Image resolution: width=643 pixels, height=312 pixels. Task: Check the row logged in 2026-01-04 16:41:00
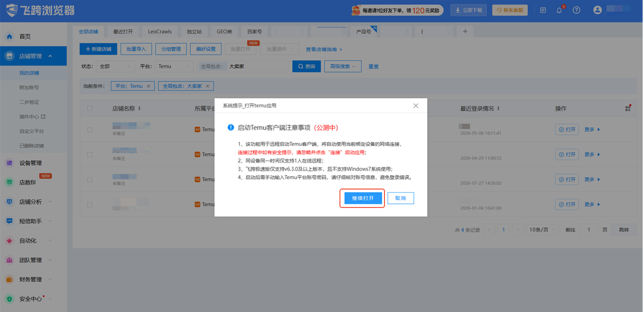point(90,205)
